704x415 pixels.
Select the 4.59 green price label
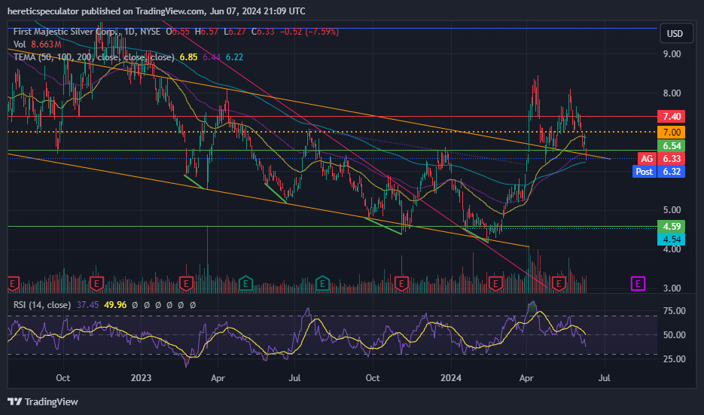click(672, 227)
